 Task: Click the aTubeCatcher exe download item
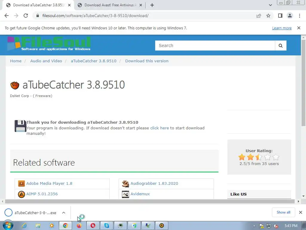point(35,213)
